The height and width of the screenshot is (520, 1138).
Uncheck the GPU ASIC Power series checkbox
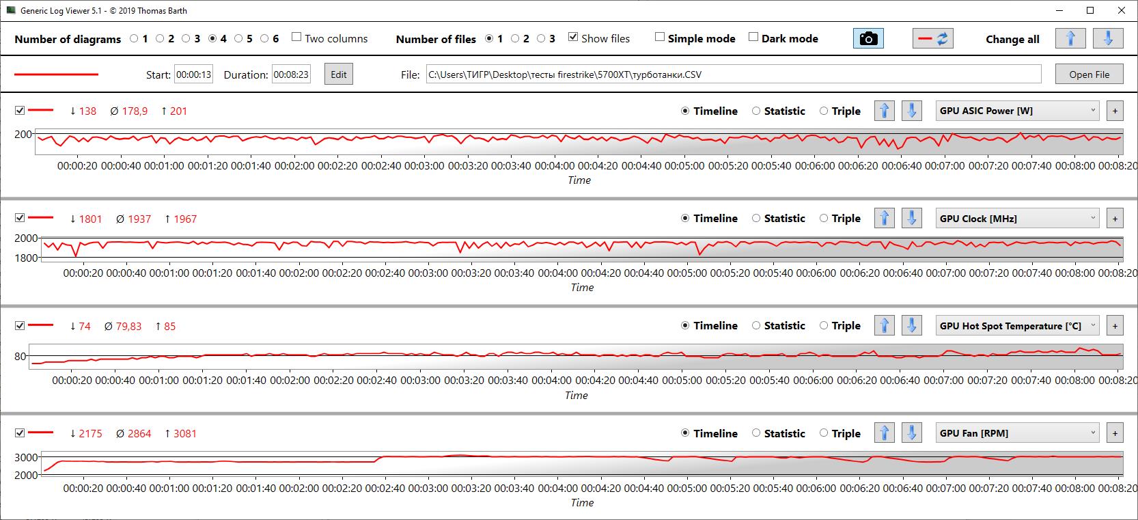click(x=20, y=110)
